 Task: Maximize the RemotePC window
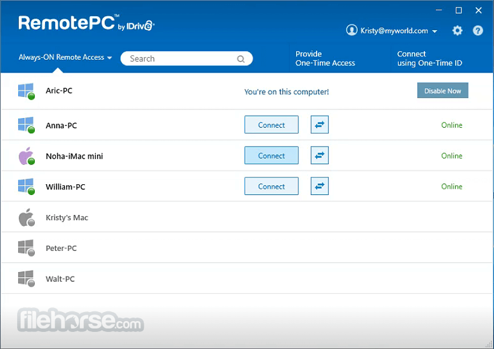tap(459, 10)
